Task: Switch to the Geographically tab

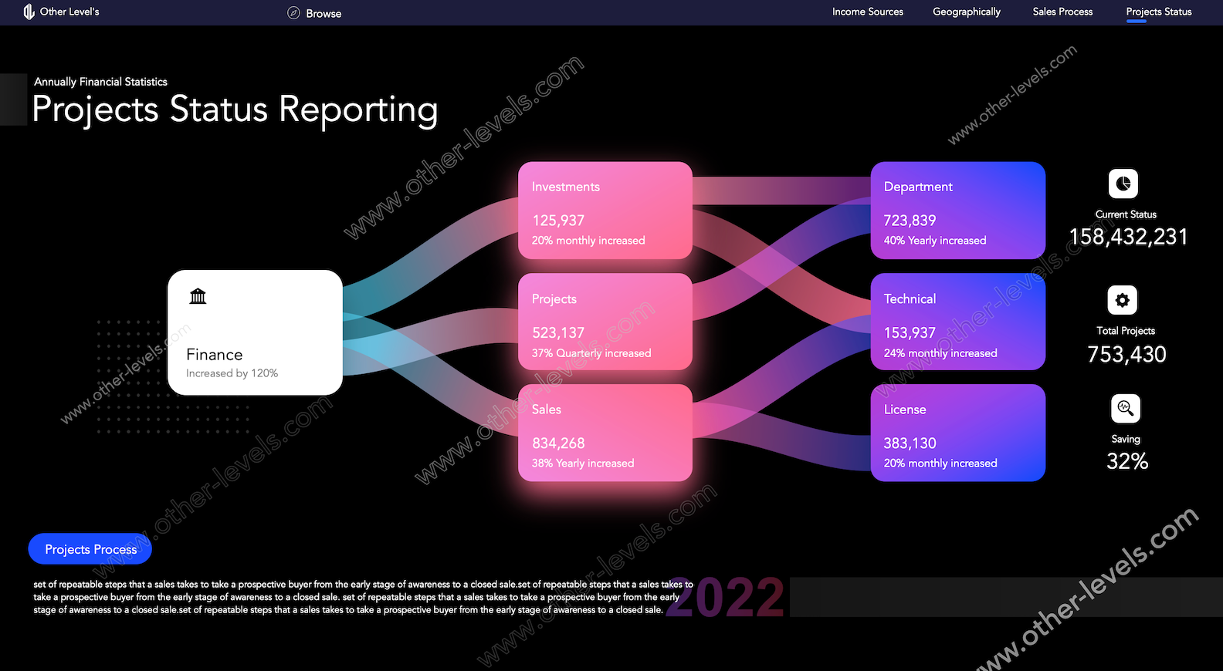Action: pos(967,12)
